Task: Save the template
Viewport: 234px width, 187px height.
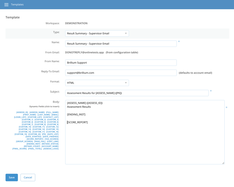Action: coord(12,177)
